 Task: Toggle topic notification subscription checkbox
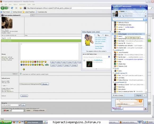21,74
